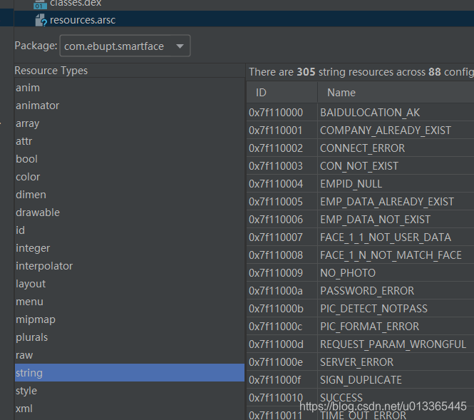Select the PIC_DETECT_NOTPASS string row
Viewport: 474px width, 420px height.
[361, 309]
